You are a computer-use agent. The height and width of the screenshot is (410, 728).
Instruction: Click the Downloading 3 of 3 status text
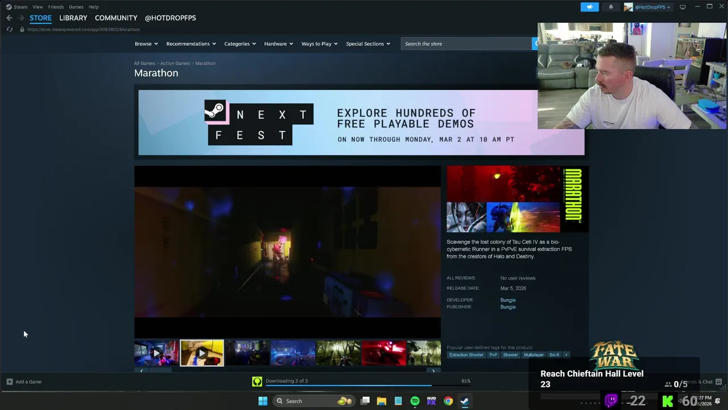point(287,380)
